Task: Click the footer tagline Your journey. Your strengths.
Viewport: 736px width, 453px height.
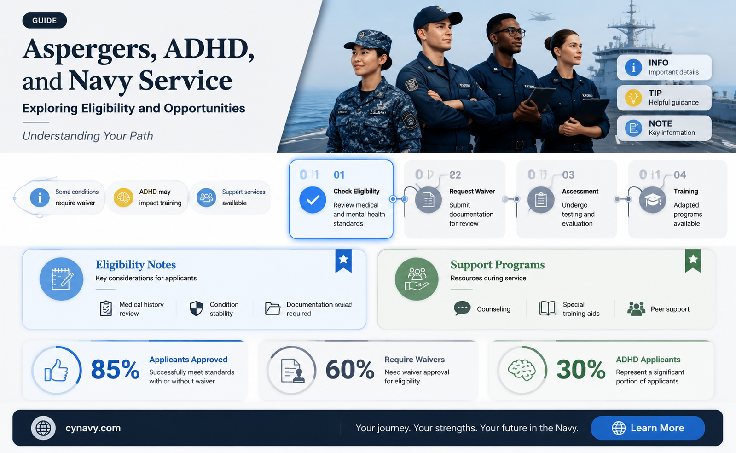Action: tap(467, 428)
